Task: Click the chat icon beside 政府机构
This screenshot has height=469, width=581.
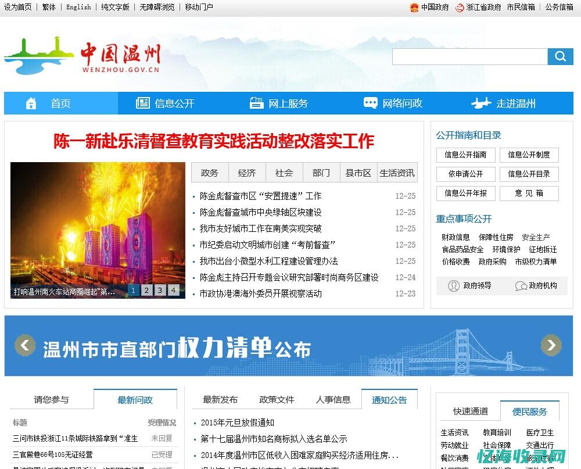Action: tap(521, 285)
